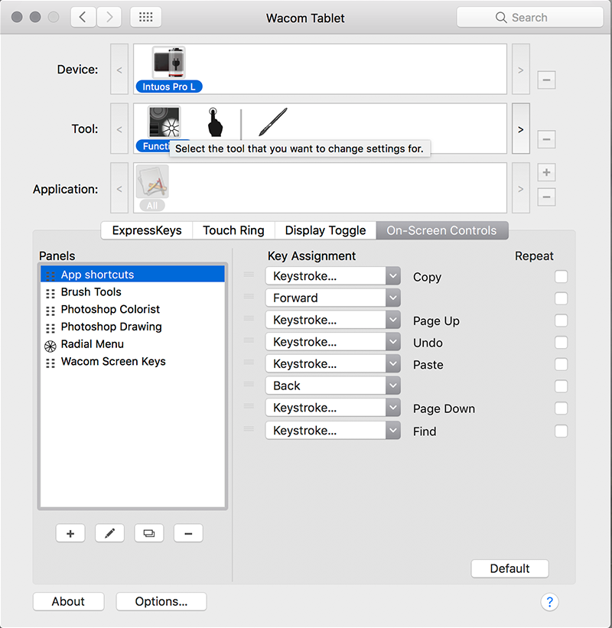Grab the reorder handle beside Copy row
The width and height of the screenshot is (612, 628).
pos(249,275)
